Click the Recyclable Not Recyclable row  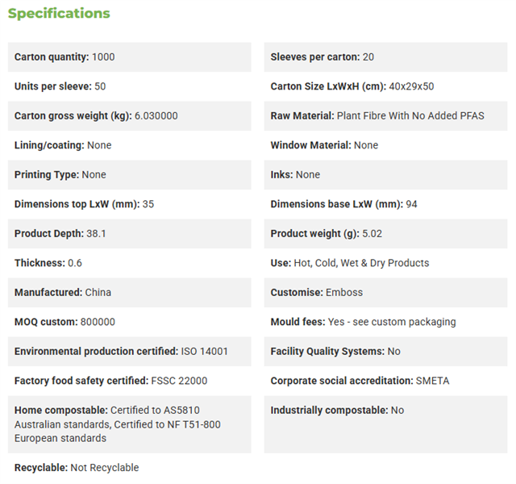tap(129, 468)
